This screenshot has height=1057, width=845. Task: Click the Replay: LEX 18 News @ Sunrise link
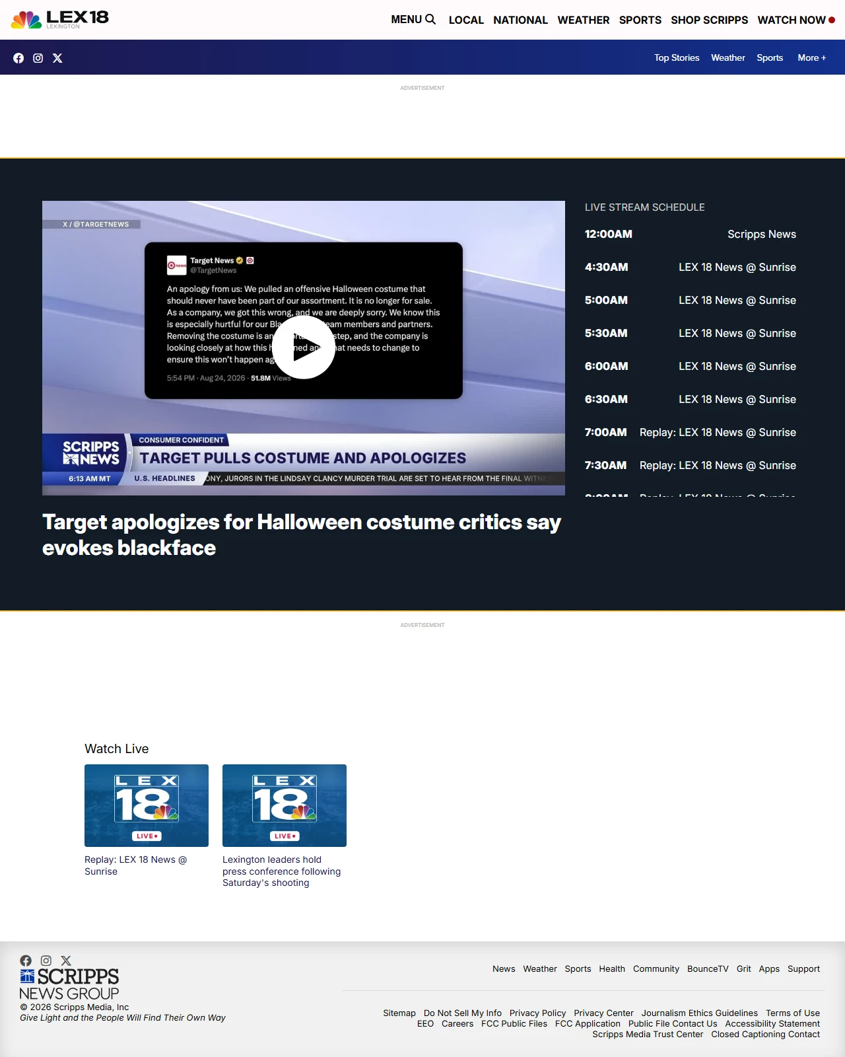[136, 865]
